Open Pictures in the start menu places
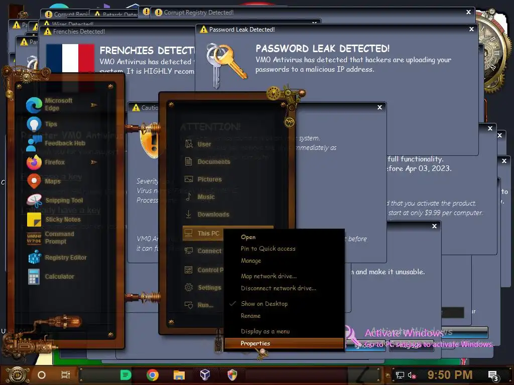 [203, 179]
